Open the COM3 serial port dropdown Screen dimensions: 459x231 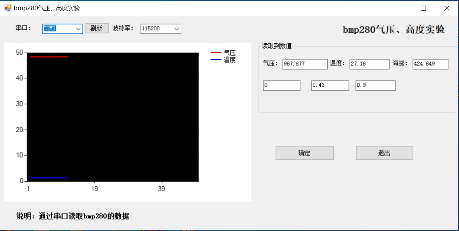[x=78, y=29]
